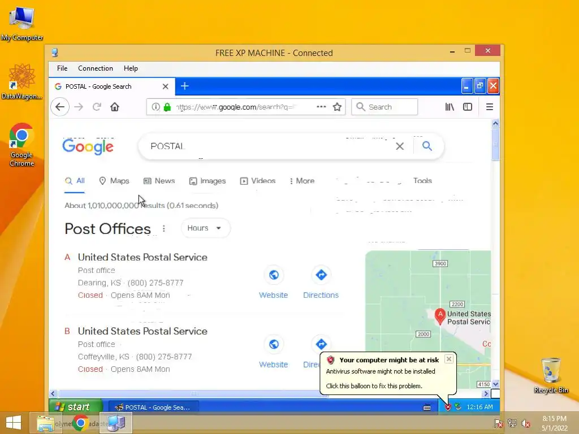The image size is (579, 434).
Task: Run Google search with magnifier icon
Action: click(x=427, y=146)
